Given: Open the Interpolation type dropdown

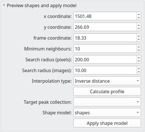Looking at the screenshot, I should point(107,81).
